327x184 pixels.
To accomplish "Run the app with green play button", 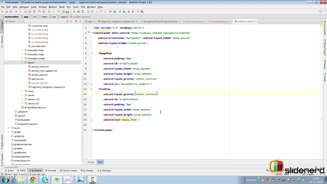I will pos(74,12).
